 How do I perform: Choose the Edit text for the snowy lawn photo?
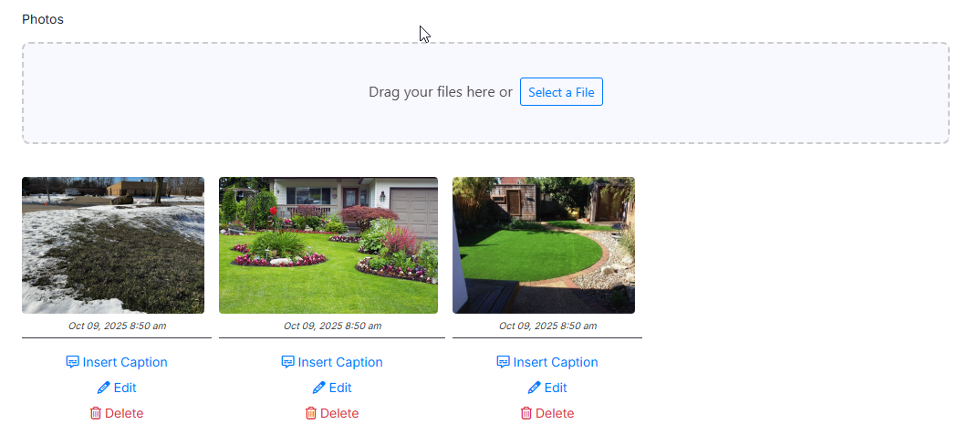tap(125, 388)
